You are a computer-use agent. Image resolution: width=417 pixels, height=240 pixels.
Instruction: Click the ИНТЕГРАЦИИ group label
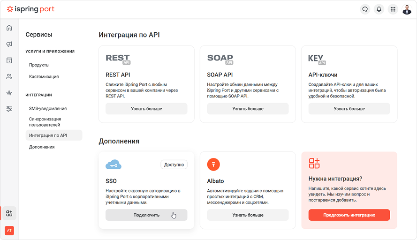(x=39, y=95)
